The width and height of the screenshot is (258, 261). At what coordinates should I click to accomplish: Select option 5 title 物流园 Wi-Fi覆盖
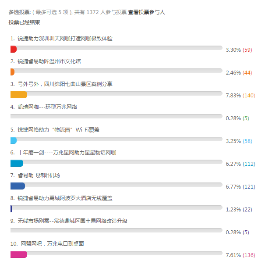(55, 130)
